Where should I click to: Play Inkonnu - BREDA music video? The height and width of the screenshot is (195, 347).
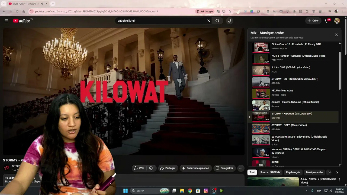(293, 153)
